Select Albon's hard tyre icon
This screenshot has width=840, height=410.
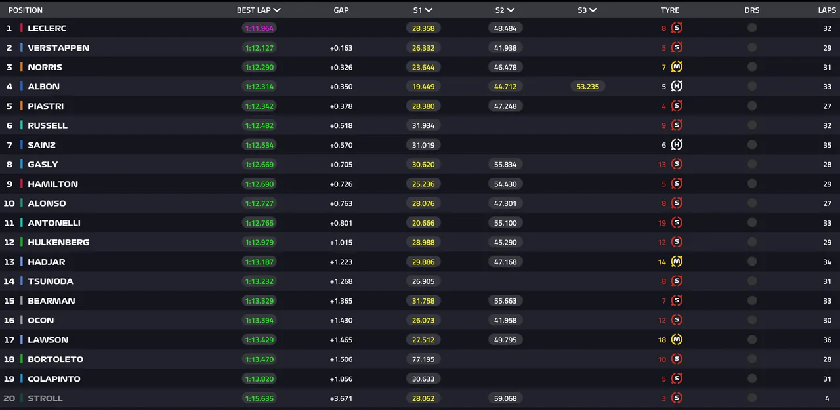(677, 87)
